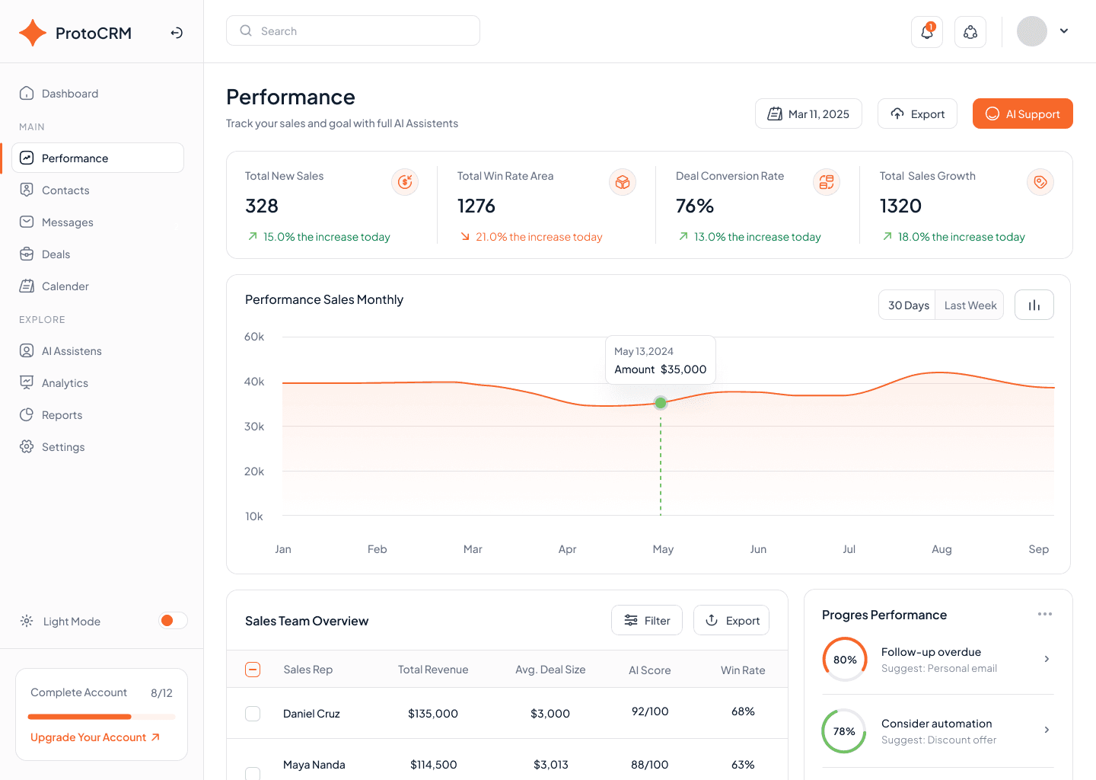Open the bar chart view icon on Performance Sales Monthly
The height and width of the screenshot is (780, 1096).
(x=1034, y=304)
